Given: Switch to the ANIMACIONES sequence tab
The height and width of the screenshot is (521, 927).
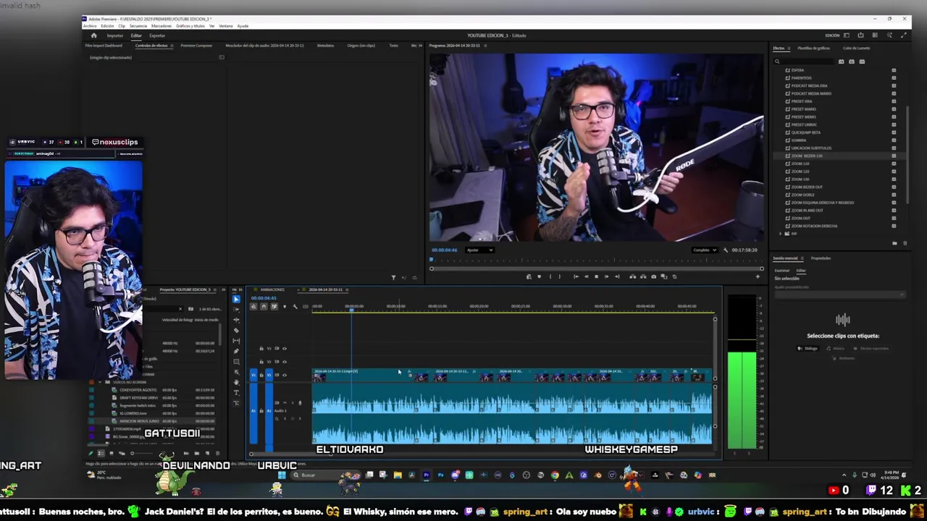Looking at the screenshot, I should click(x=272, y=289).
